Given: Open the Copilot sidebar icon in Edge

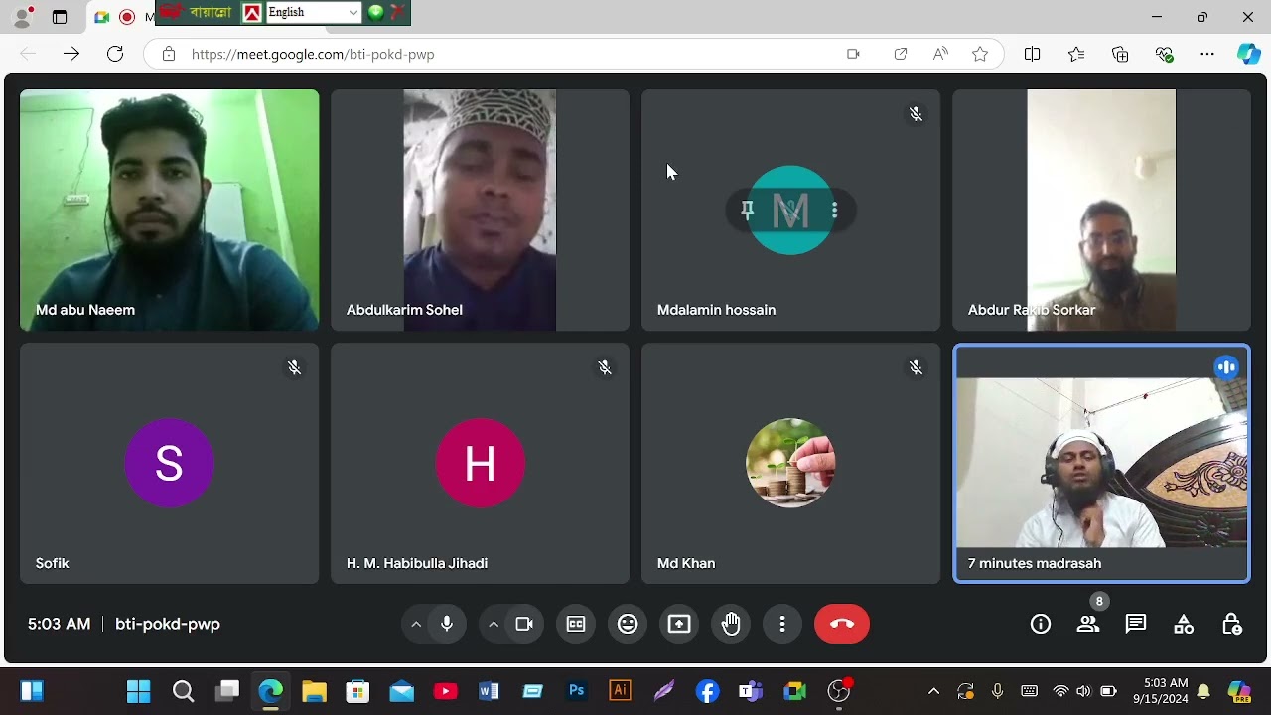Looking at the screenshot, I should 1248,54.
